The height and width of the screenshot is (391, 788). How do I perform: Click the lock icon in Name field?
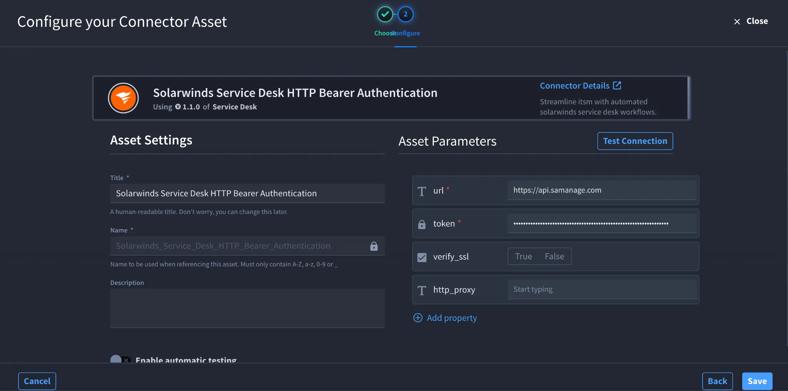(x=374, y=246)
